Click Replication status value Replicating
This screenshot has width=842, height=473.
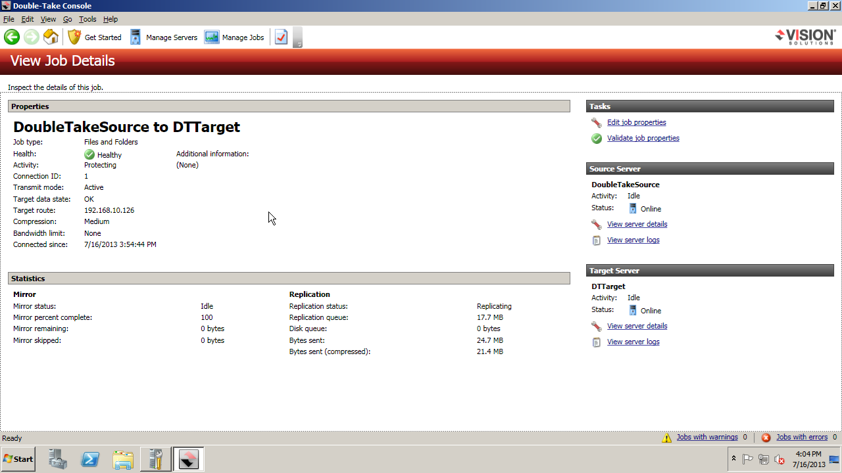pos(494,306)
